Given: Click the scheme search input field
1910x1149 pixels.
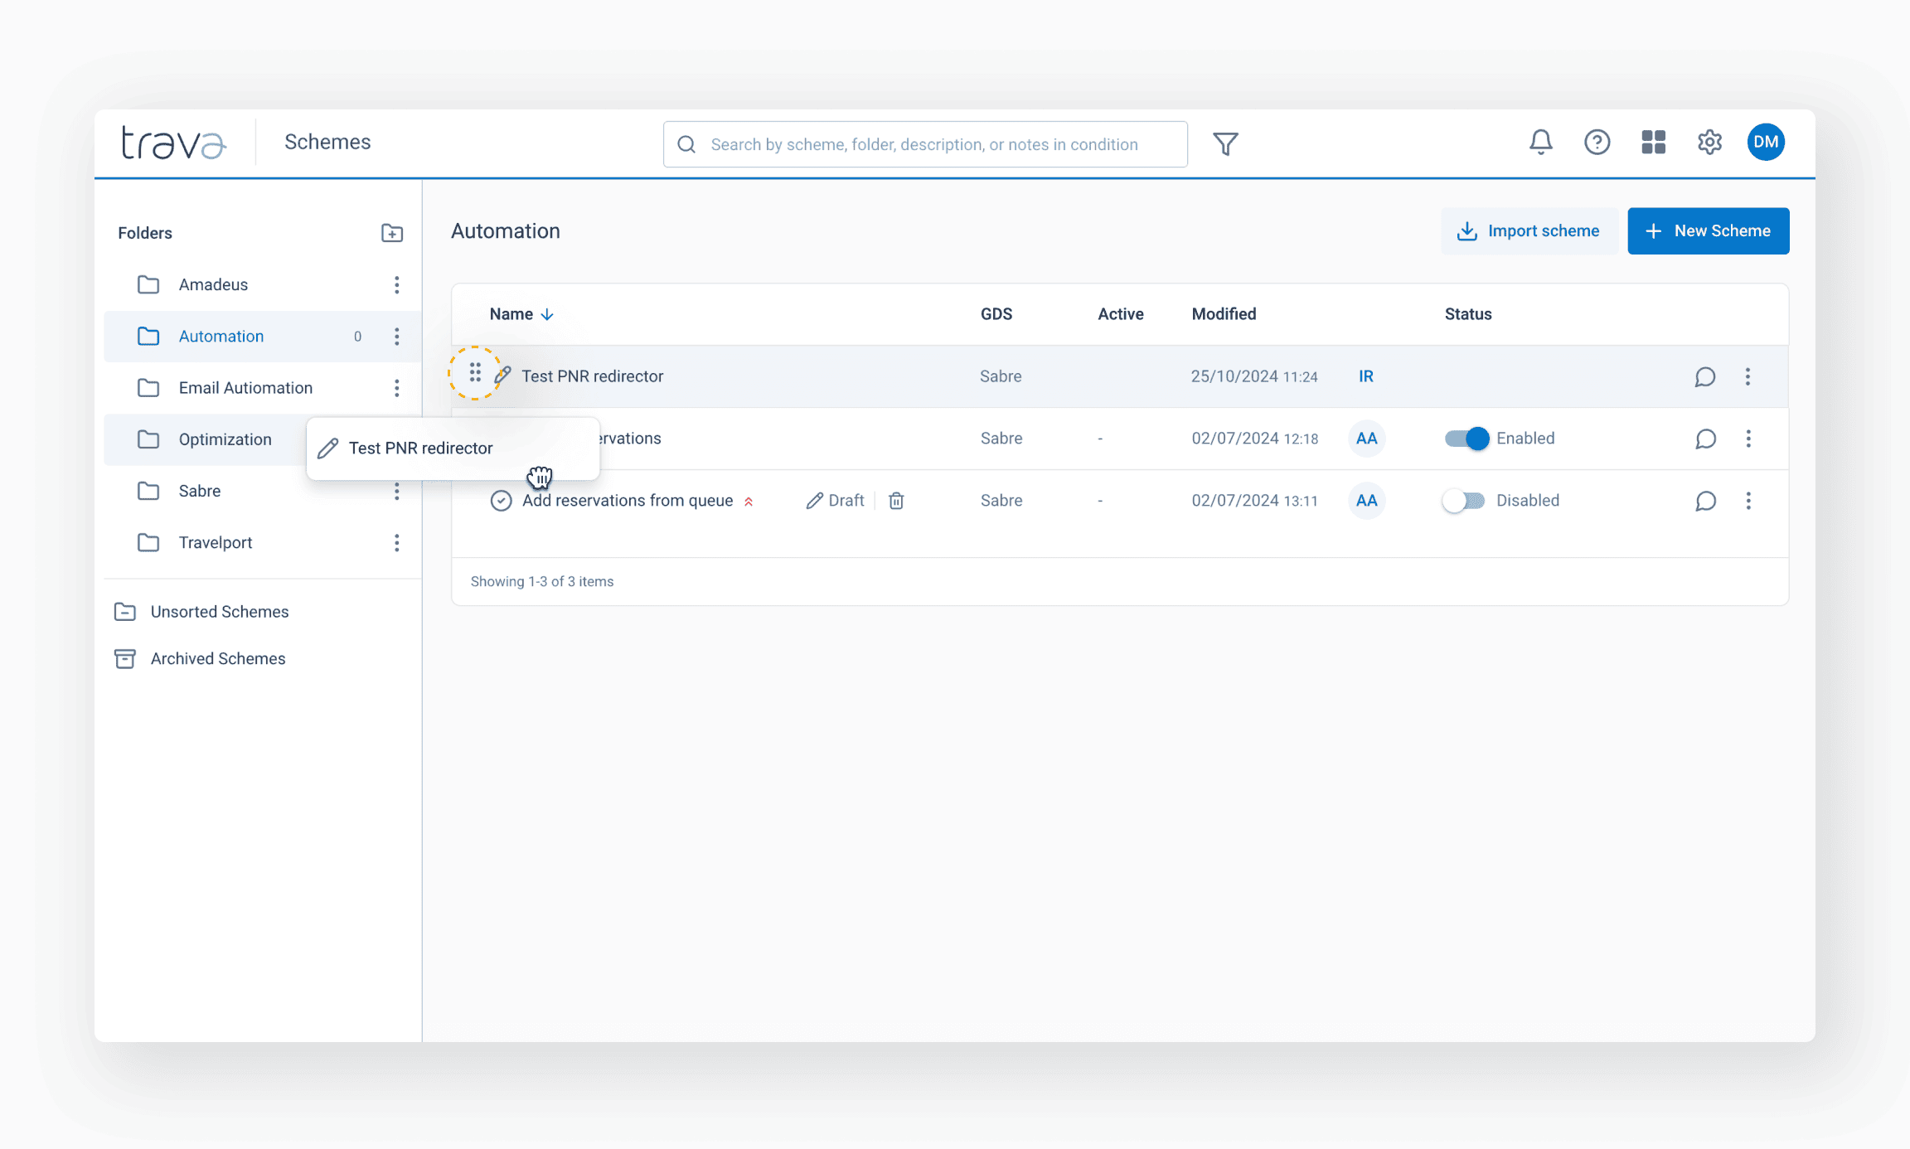Looking at the screenshot, I should [924, 144].
